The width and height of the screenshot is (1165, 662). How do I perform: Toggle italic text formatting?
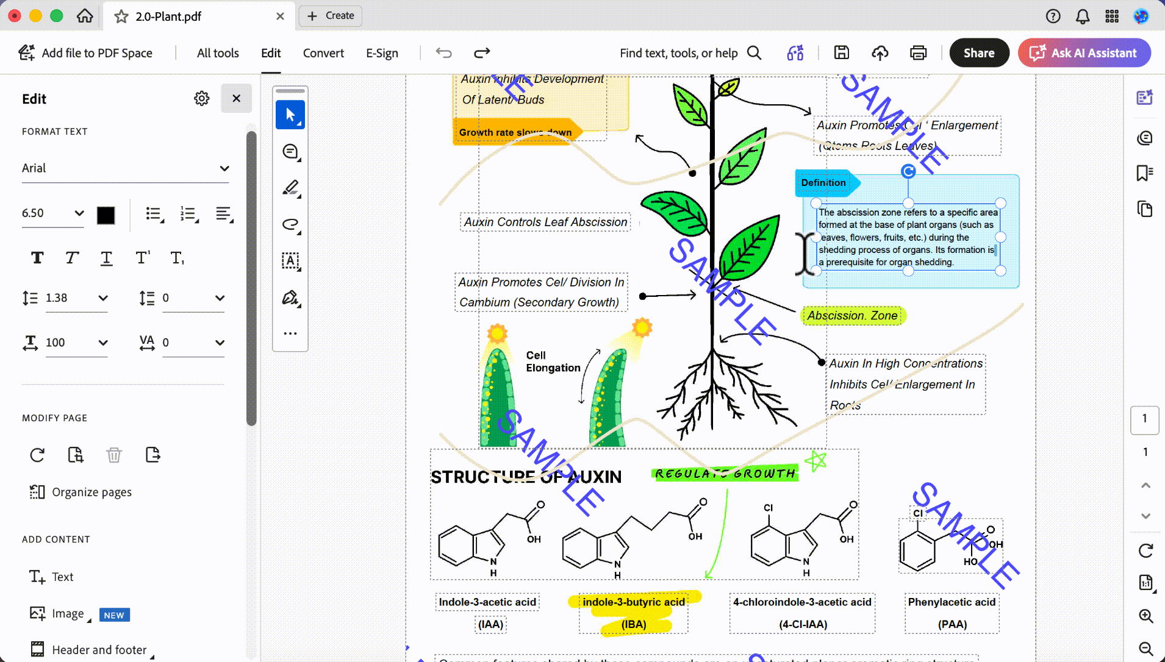coord(72,258)
